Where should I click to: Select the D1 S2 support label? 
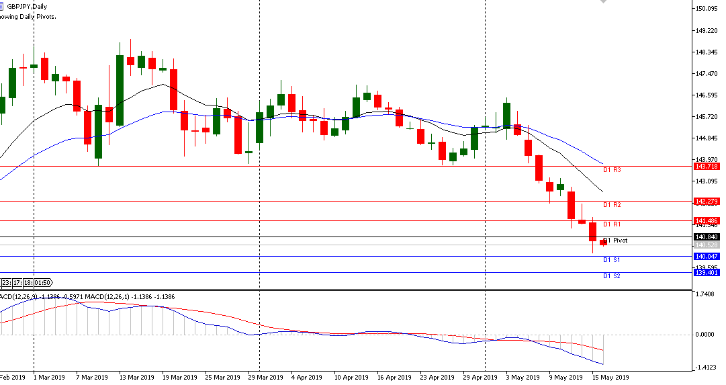(x=611, y=276)
